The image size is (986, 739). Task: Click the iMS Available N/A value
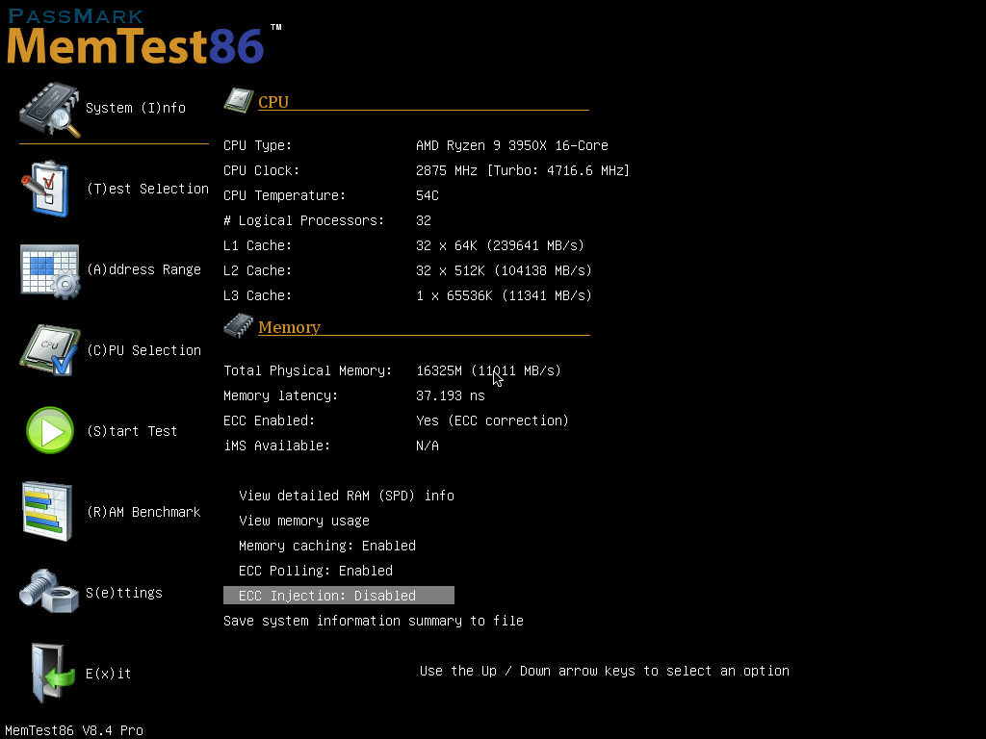[427, 446]
